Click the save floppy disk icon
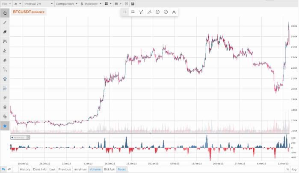Screen dimensions: 299x173 pyautogui.click(x=133, y=4)
